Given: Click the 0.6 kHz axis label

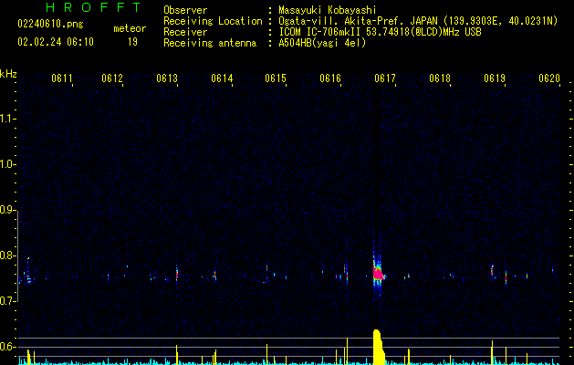Looking at the screenshot, I should click(x=8, y=347).
